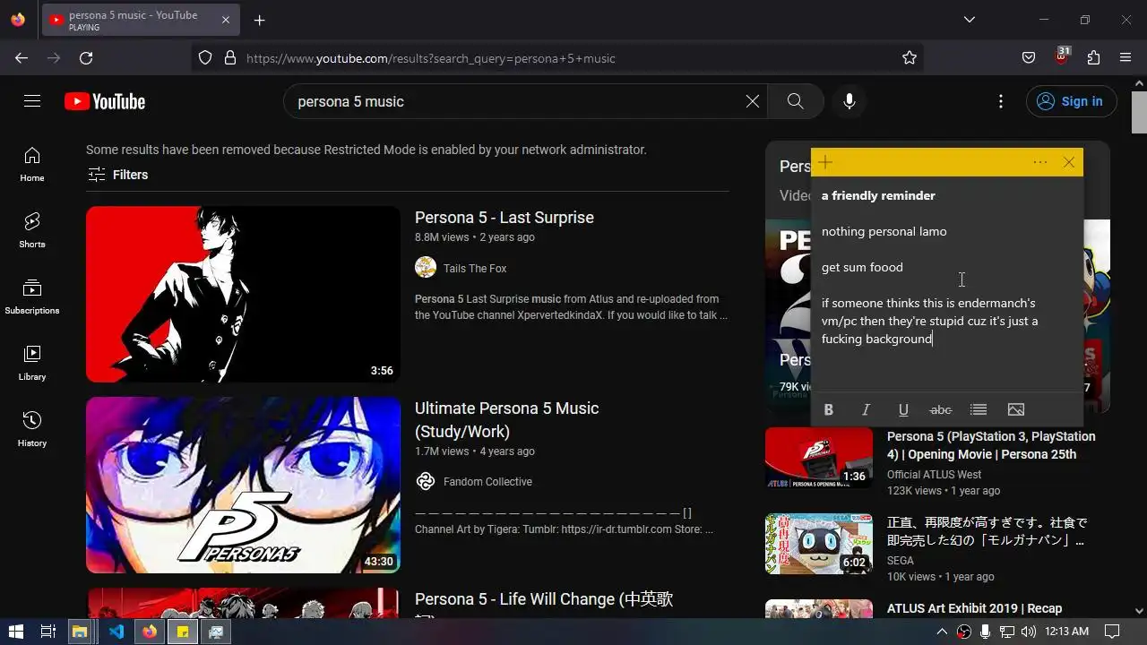This screenshot has width=1147, height=645.
Task: Click the 12:13 AM taskbar clock
Action: click(x=1066, y=632)
